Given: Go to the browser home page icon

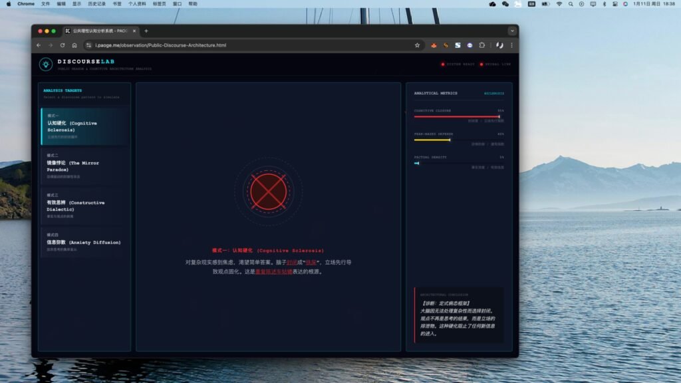Looking at the screenshot, I should [x=74, y=45].
